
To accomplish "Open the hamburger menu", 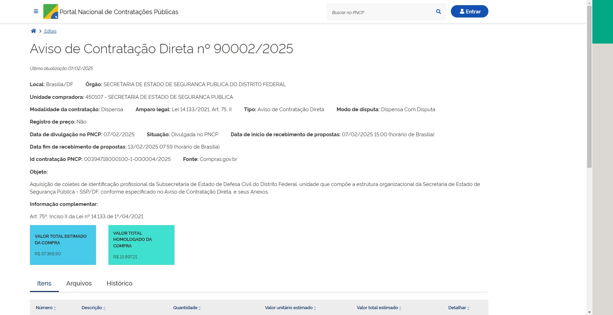I will (36, 11).
